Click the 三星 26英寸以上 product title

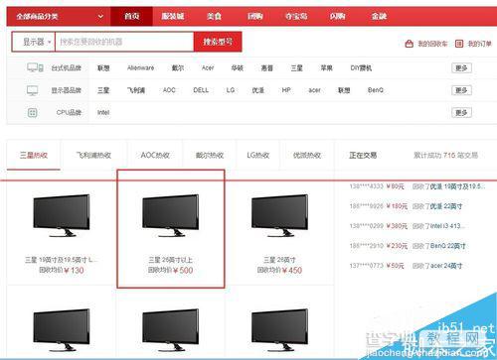(170, 260)
